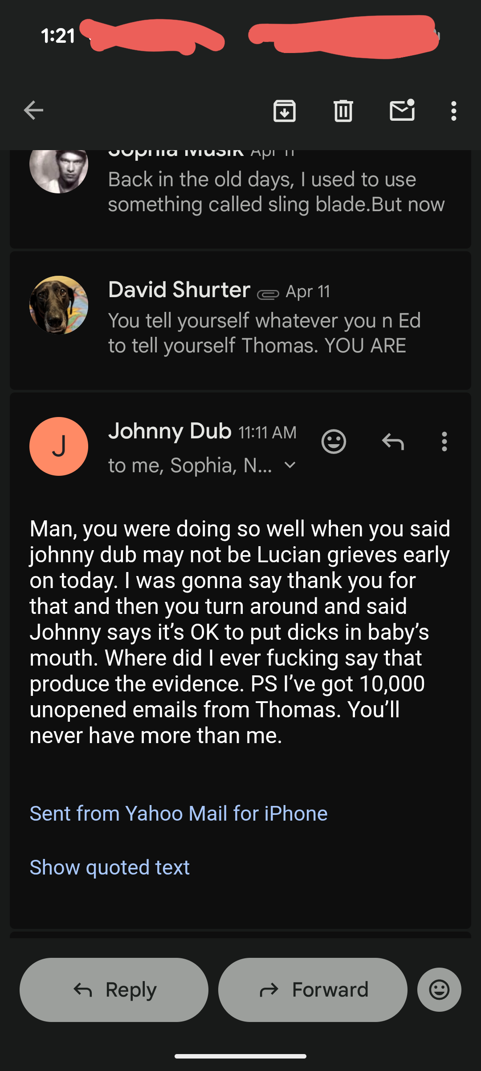This screenshot has width=481, height=1071.
Task: Expand Sophia Musik's collapsed message
Action: point(276,192)
